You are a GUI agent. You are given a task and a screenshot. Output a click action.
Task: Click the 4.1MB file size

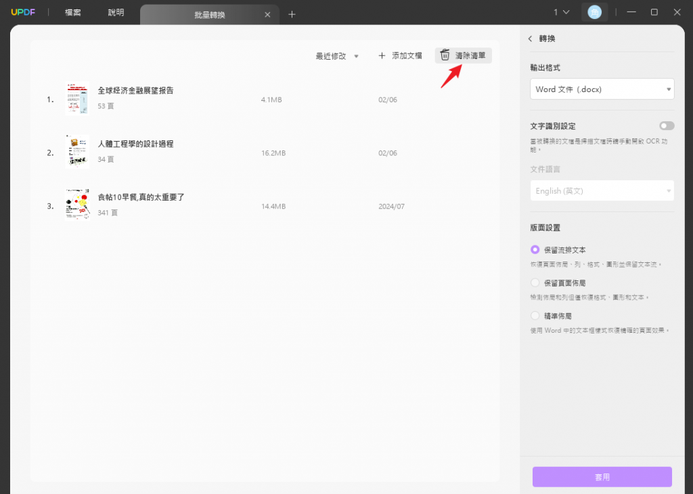pyautogui.click(x=271, y=100)
